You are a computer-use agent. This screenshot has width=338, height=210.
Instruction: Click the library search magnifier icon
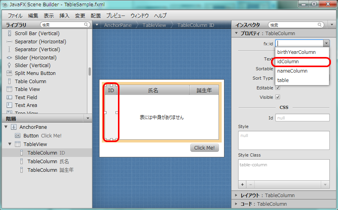click(86, 25)
